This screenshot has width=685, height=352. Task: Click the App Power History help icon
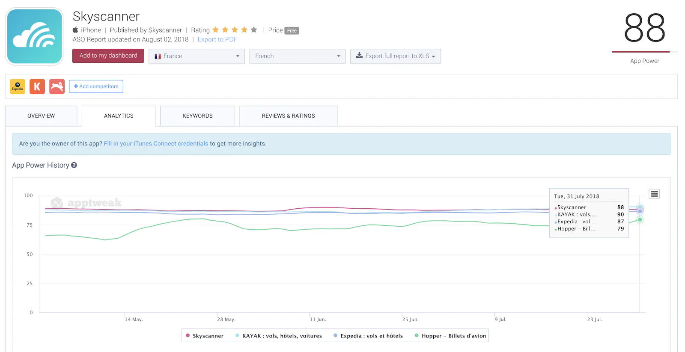click(74, 165)
